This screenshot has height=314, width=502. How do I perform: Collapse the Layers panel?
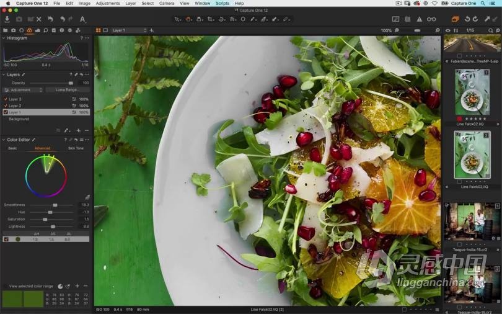click(4, 74)
